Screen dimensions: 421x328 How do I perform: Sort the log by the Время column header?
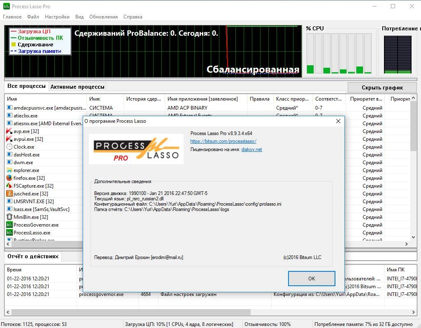pos(41,270)
